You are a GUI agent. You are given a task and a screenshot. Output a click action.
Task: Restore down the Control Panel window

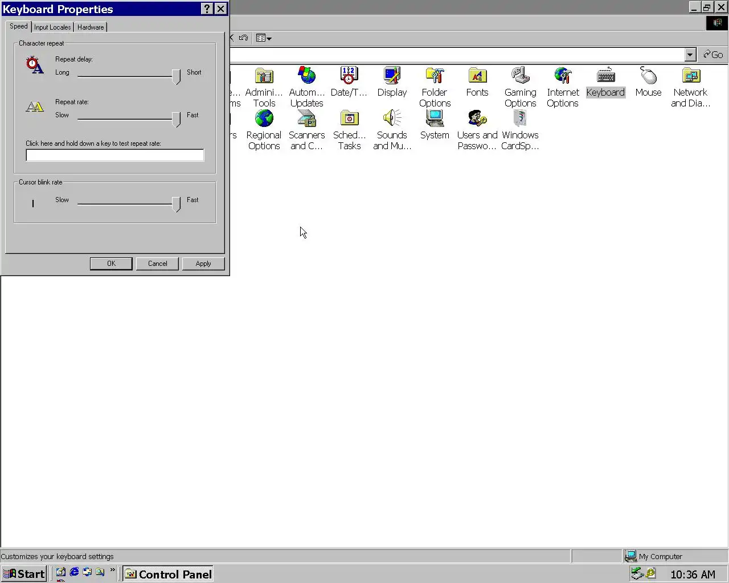point(707,7)
